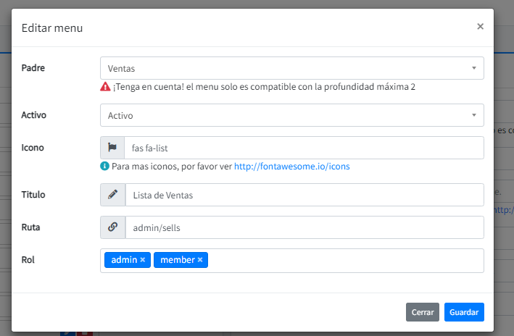This screenshot has height=336, width=514.
Task: Open the fontawesome.io/icons link
Action: click(291, 166)
